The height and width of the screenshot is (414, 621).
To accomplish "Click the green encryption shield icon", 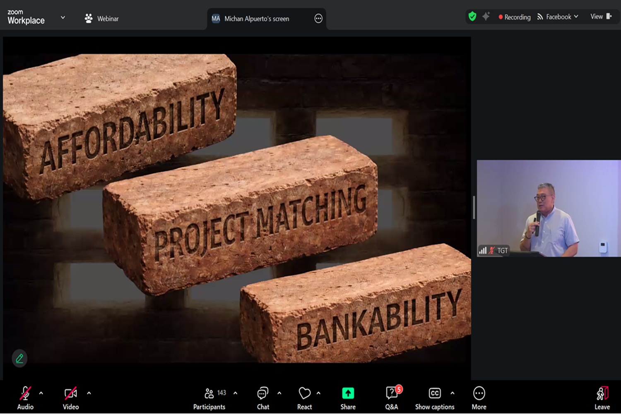I will [472, 17].
